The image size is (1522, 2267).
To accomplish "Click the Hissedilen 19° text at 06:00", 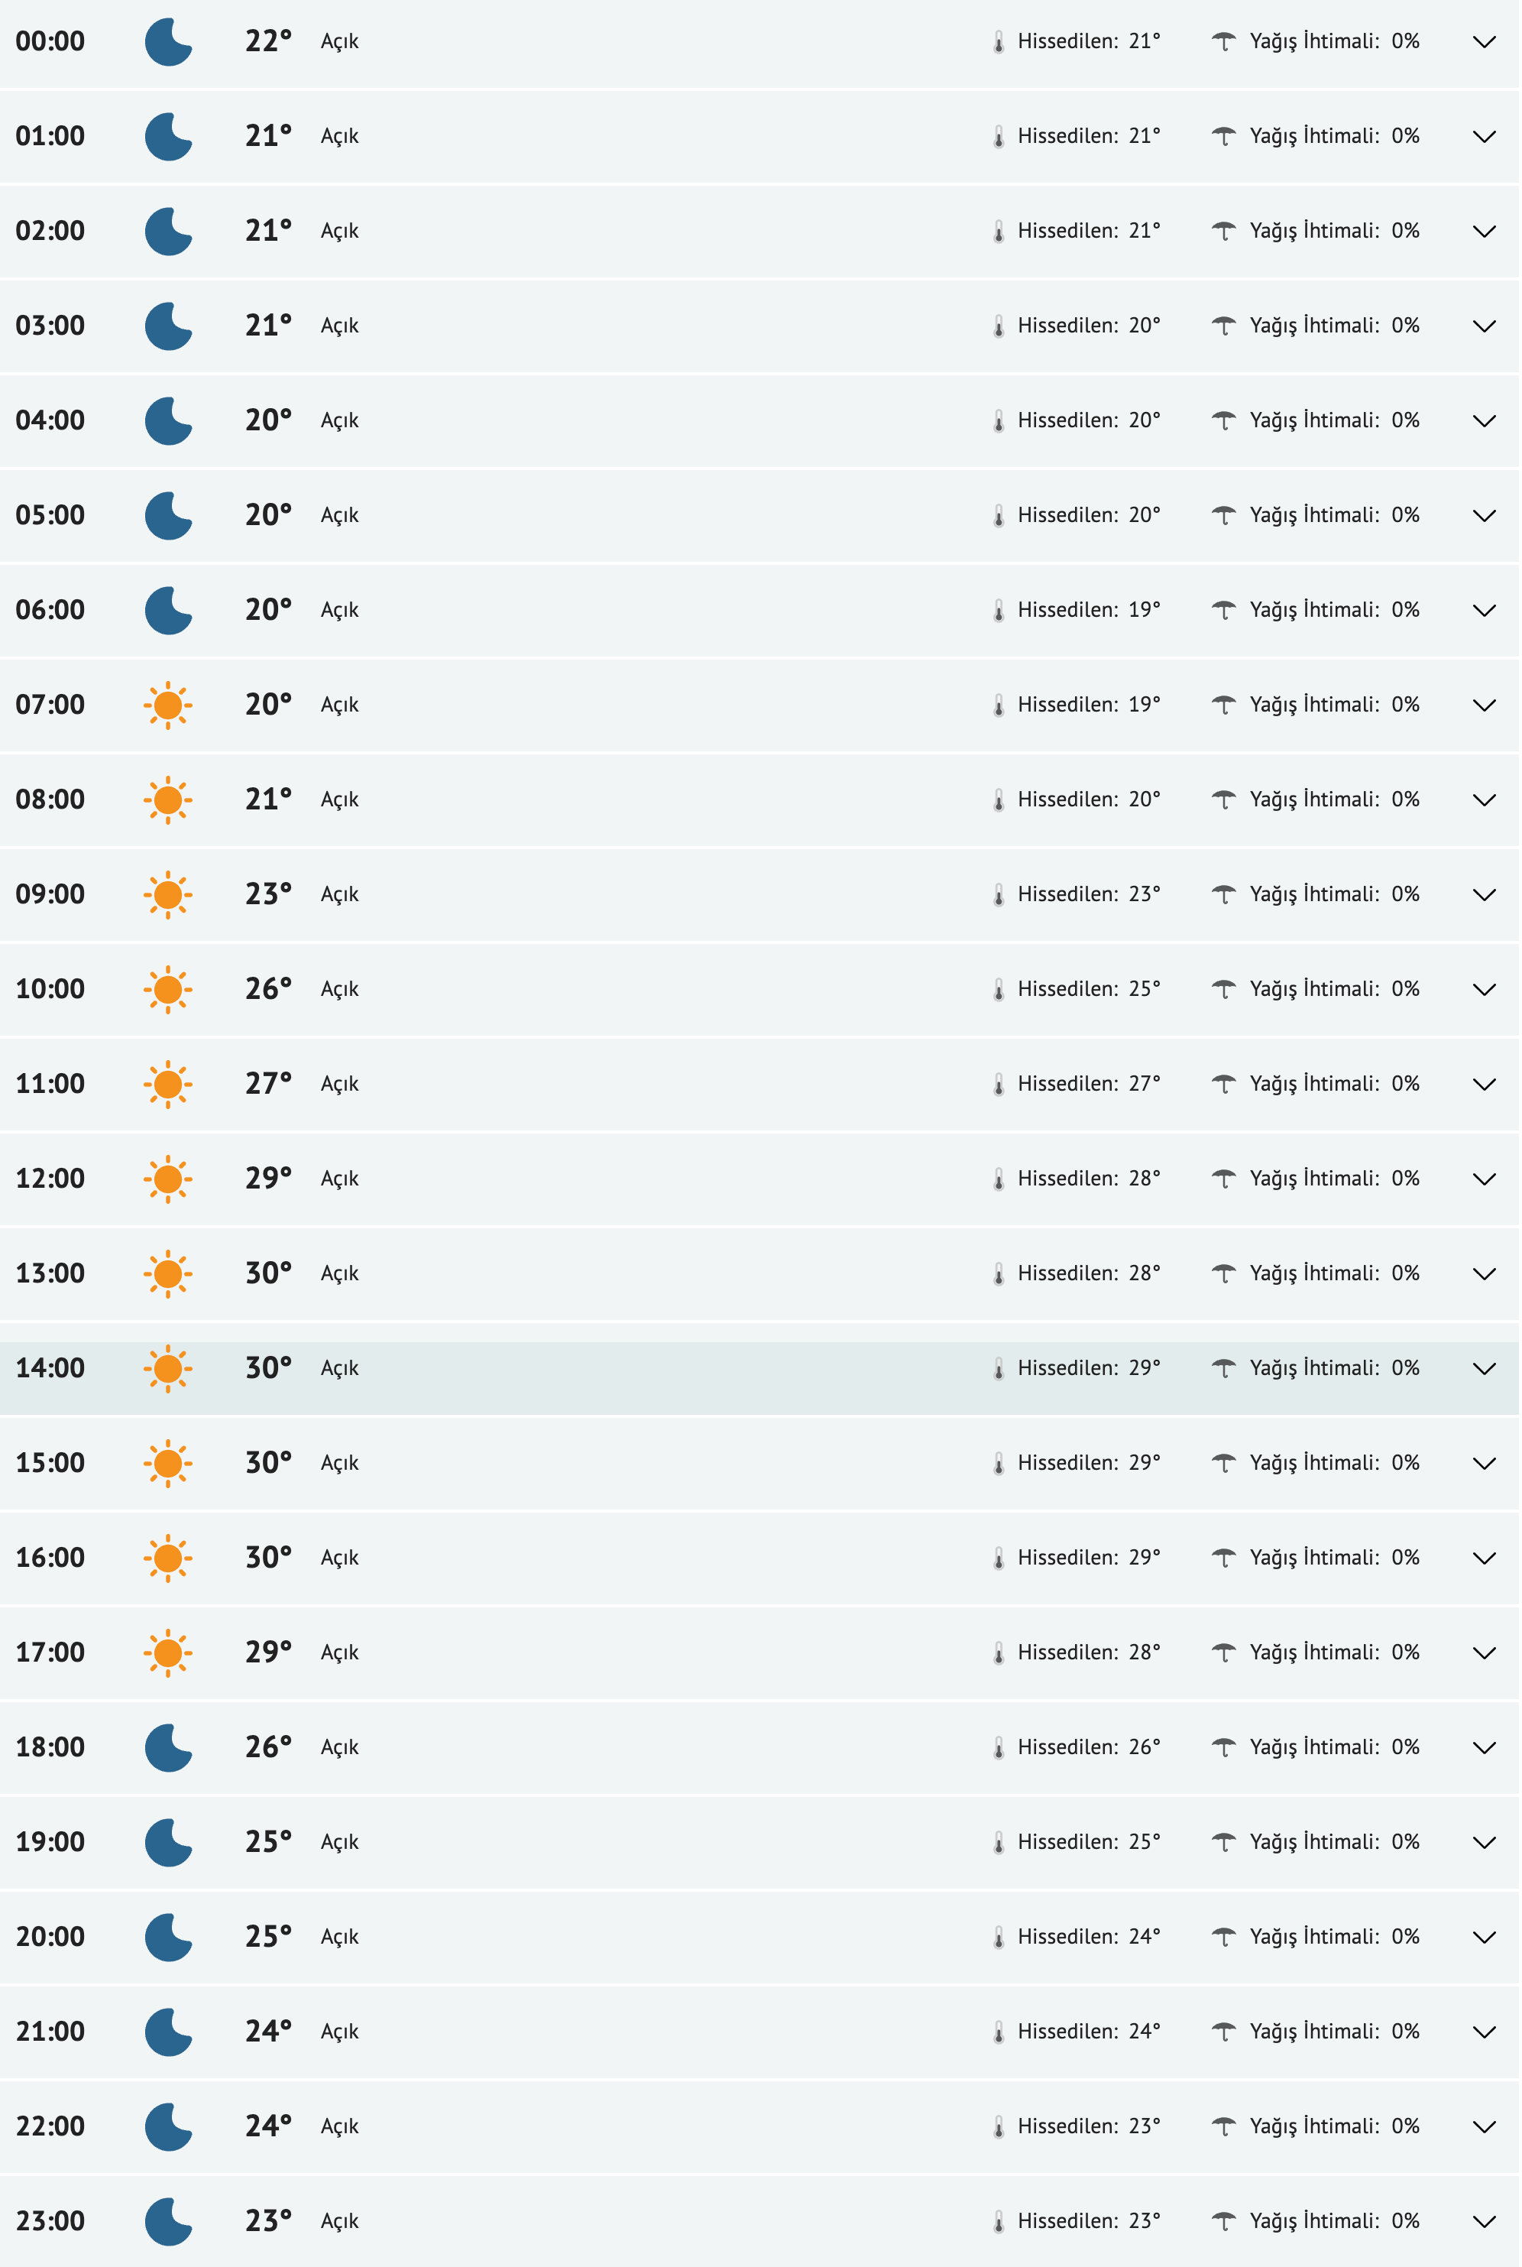I will point(1089,611).
